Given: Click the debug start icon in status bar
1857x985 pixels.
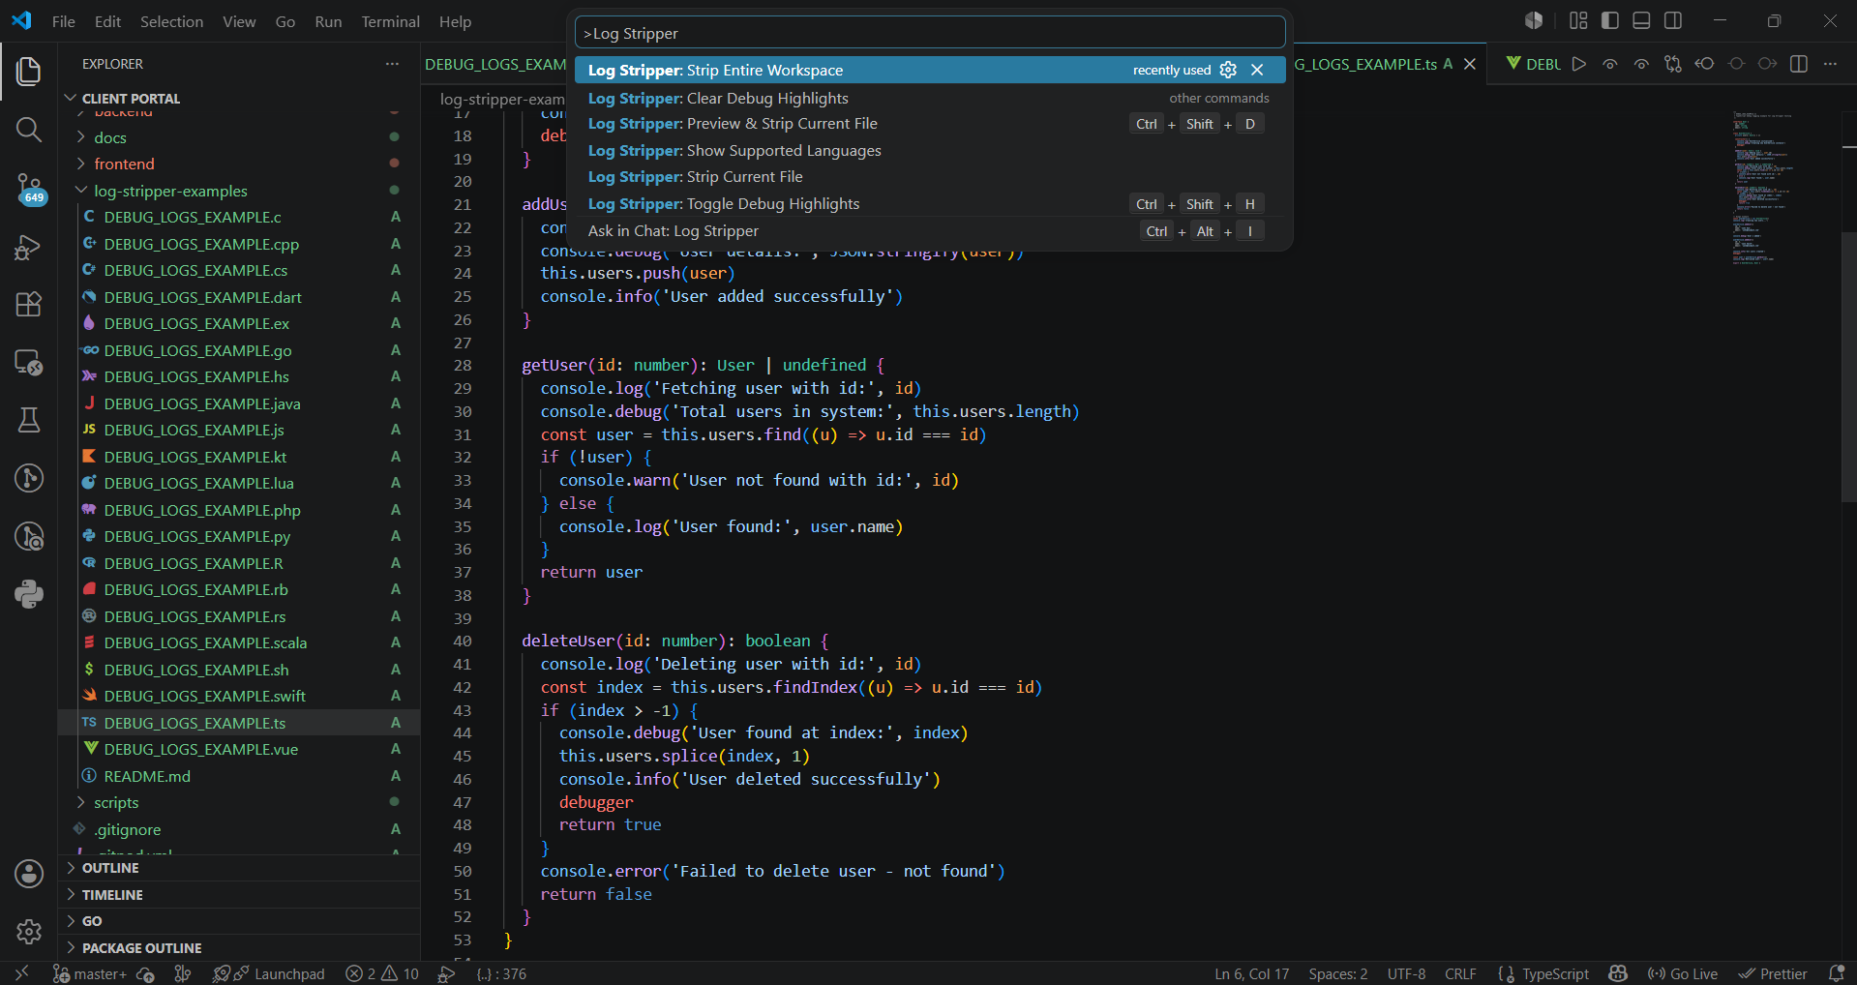Looking at the screenshot, I should (446, 973).
